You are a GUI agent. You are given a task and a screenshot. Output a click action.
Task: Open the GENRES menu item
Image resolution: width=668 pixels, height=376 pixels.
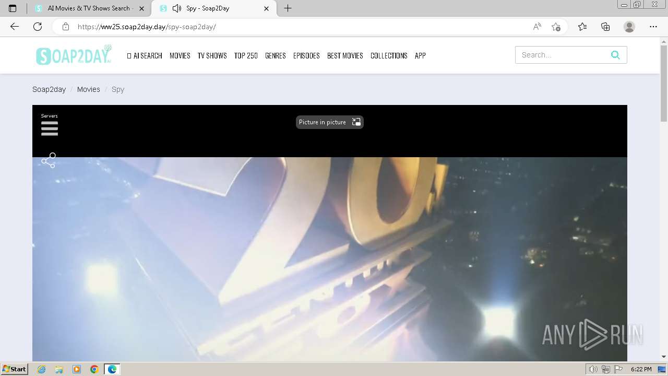(x=276, y=55)
